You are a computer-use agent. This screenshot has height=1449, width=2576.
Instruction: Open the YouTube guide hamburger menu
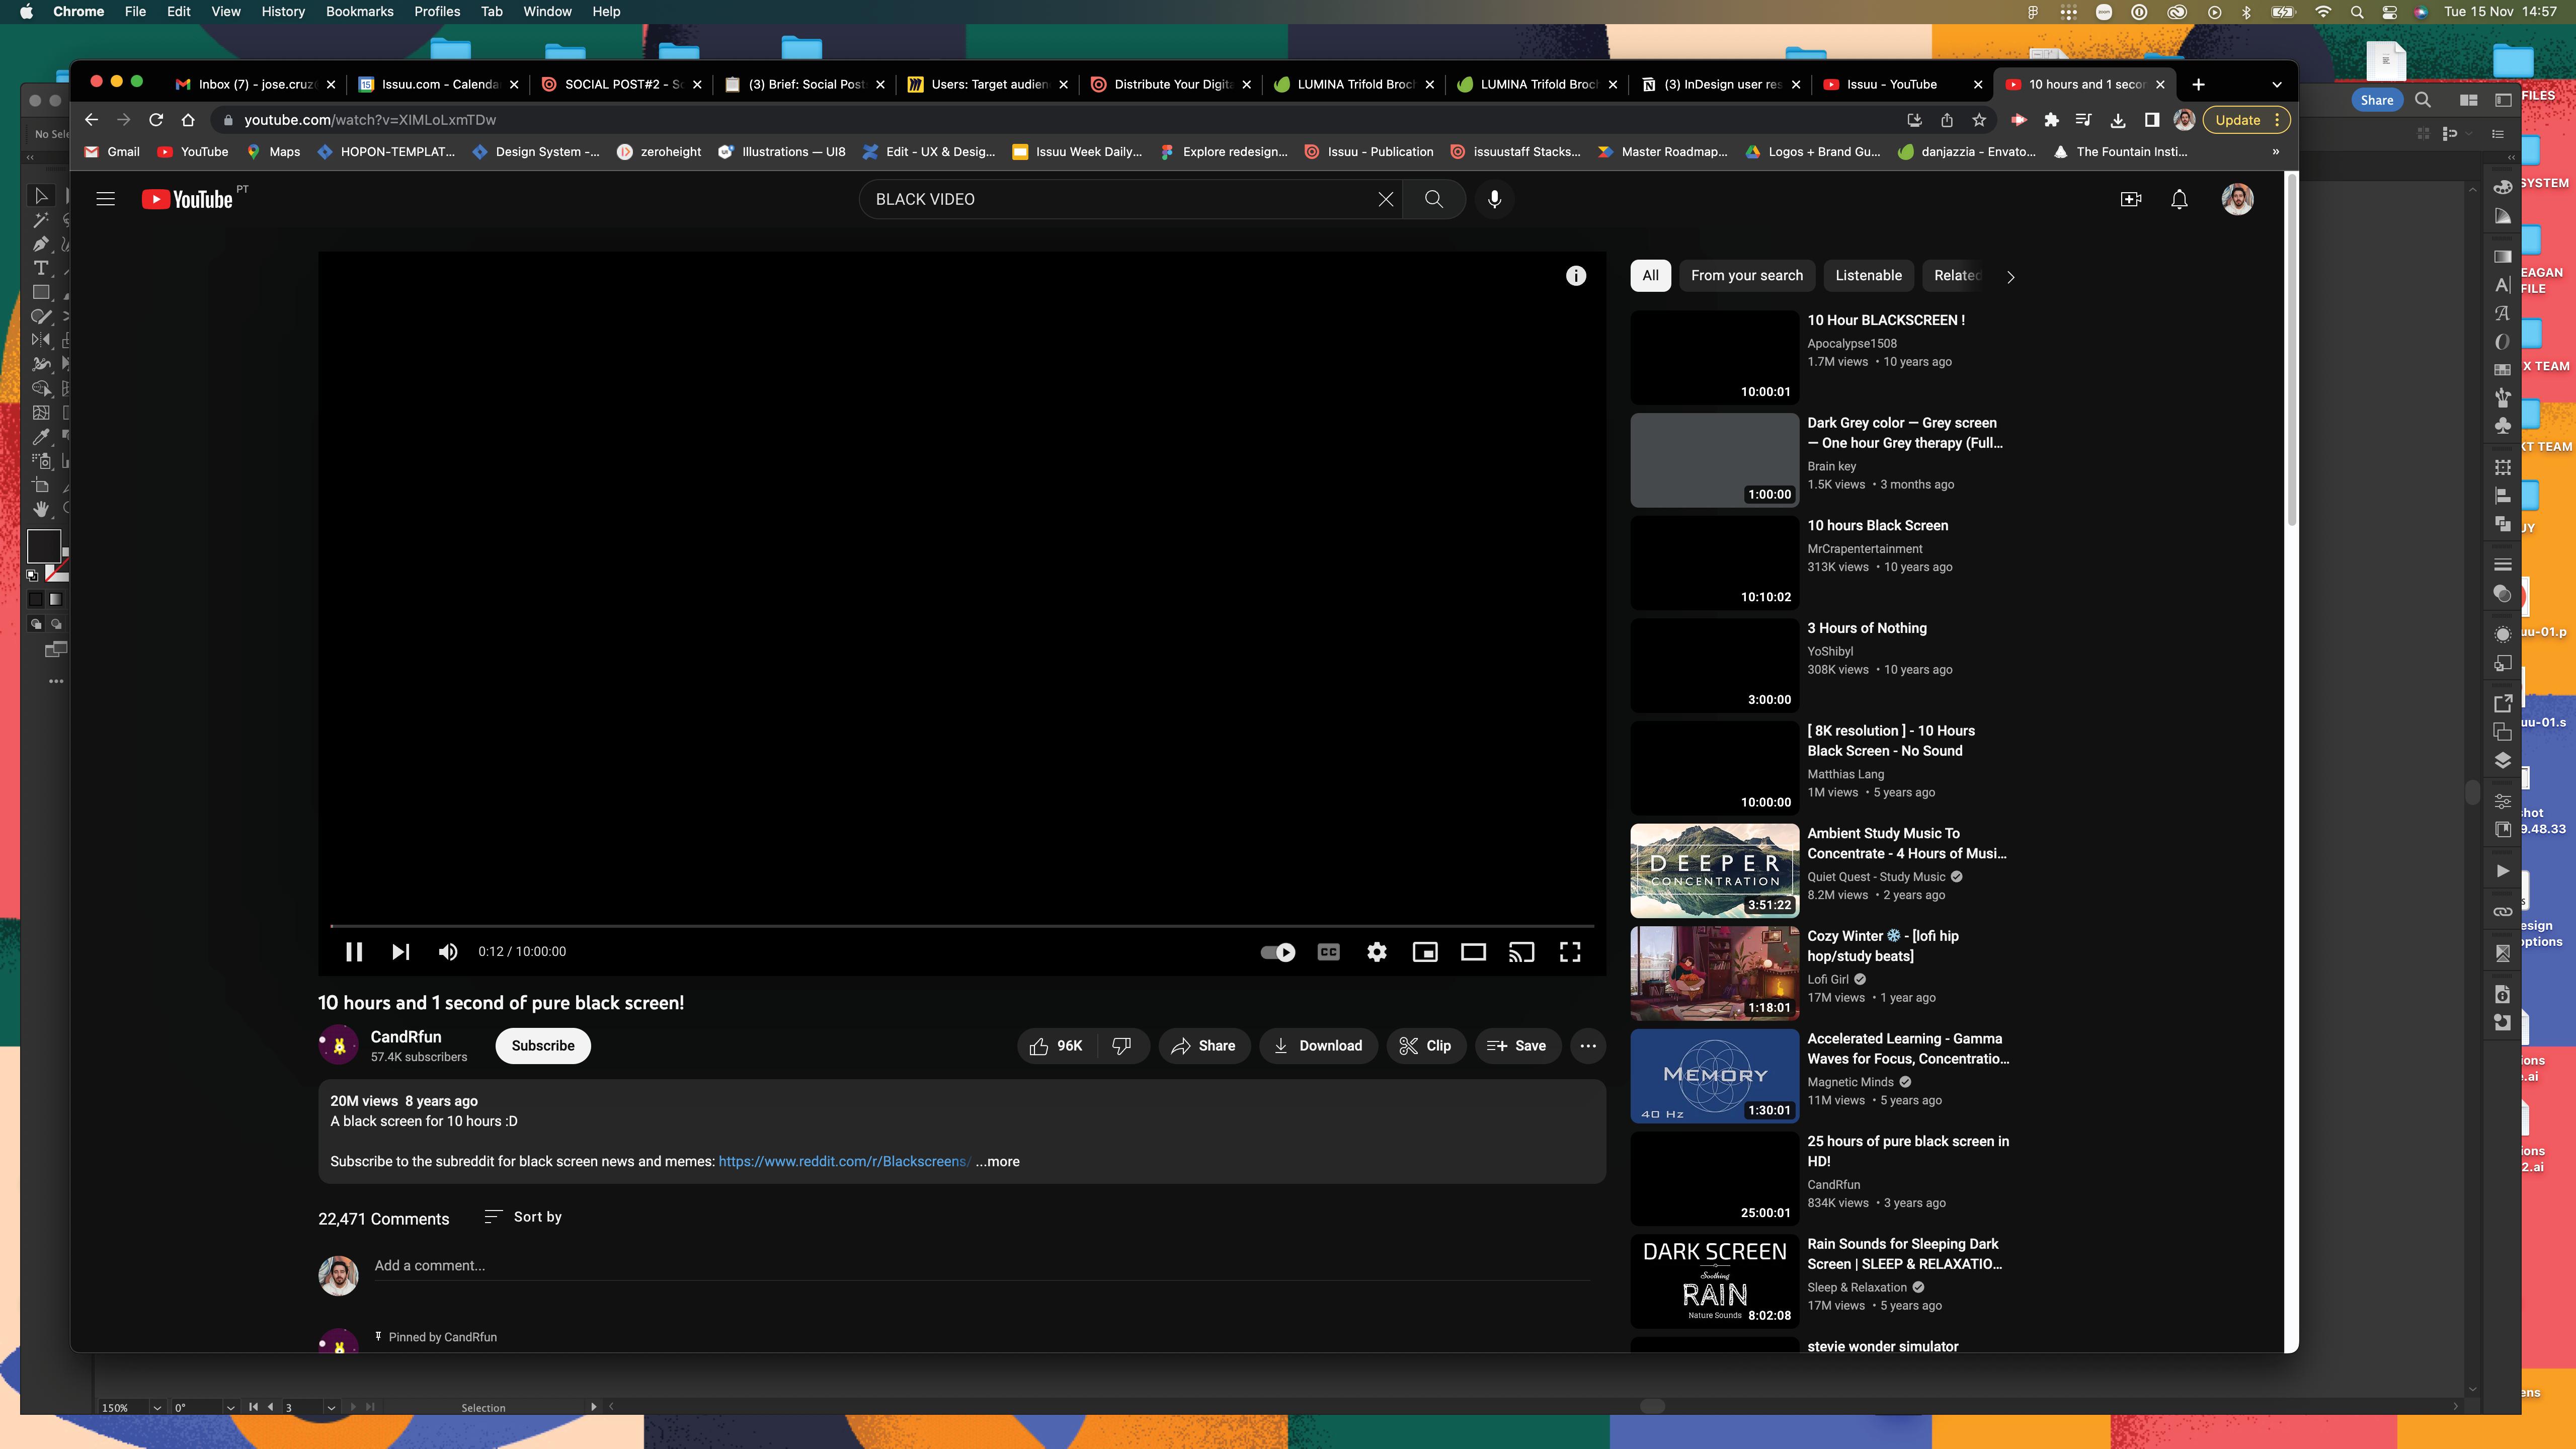click(x=105, y=199)
